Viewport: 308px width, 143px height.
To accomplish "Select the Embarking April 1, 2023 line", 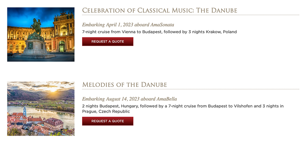I will click(x=128, y=25).
